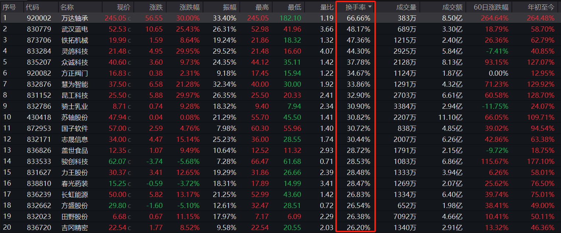The width and height of the screenshot is (561, 233).
Task: Sort by 涨跌幅 column header
Action: [190, 7]
